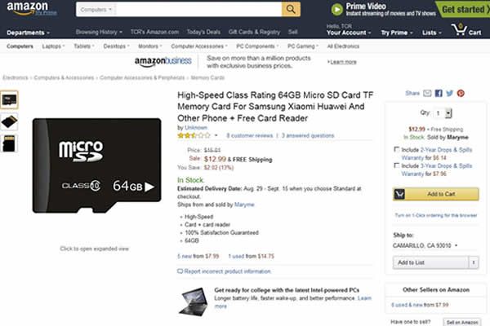Pin product on Pinterest
490x326 pixels.
tap(461, 93)
